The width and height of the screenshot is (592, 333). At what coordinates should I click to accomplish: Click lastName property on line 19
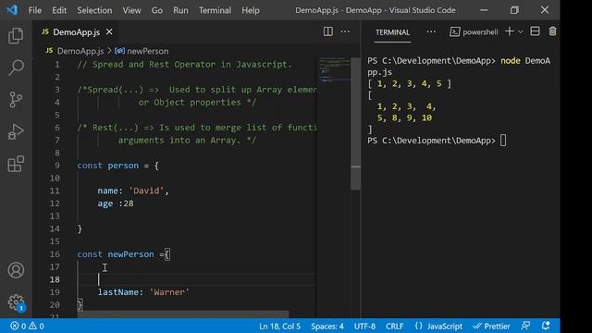118,292
